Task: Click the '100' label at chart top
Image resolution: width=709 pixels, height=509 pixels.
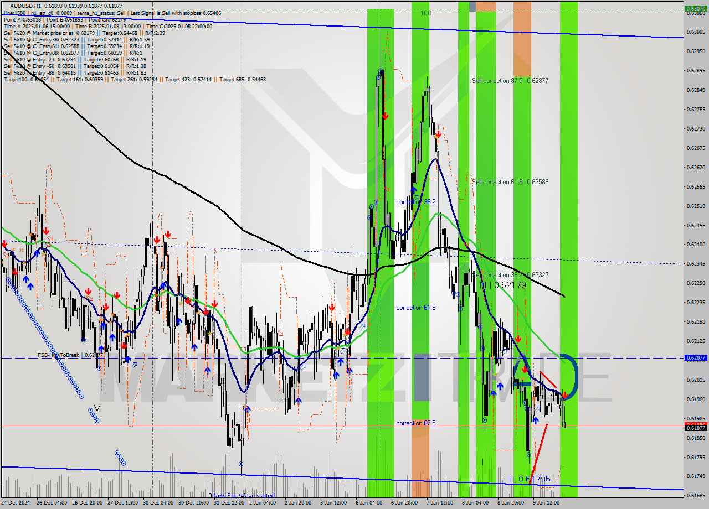Action: pyautogui.click(x=425, y=13)
